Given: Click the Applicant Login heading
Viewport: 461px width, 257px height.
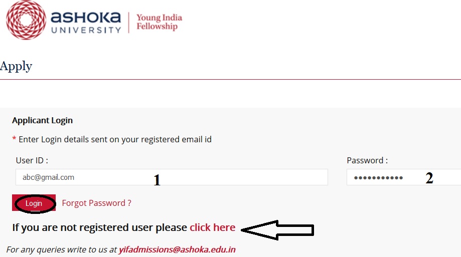Looking at the screenshot, I should point(42,120).
